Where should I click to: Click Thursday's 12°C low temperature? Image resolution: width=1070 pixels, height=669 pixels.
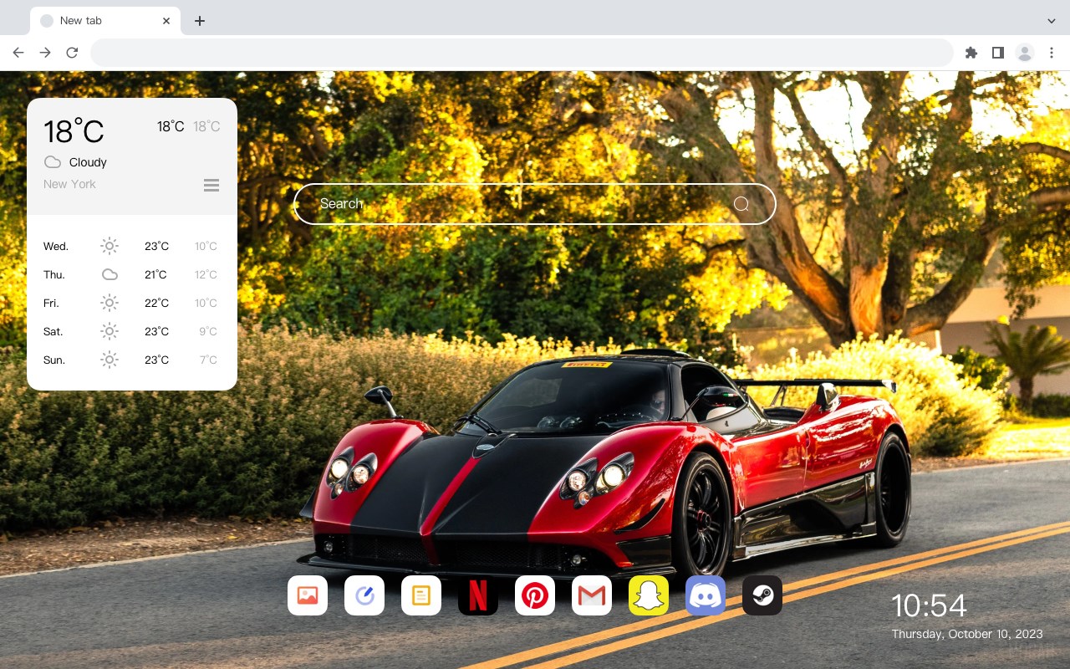[206, 274]
